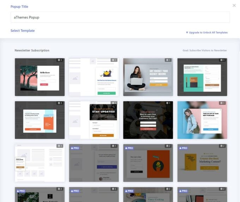Edit the Popup Title input field
The height and width of the screenshot is (202, 240).
[120, 17]
